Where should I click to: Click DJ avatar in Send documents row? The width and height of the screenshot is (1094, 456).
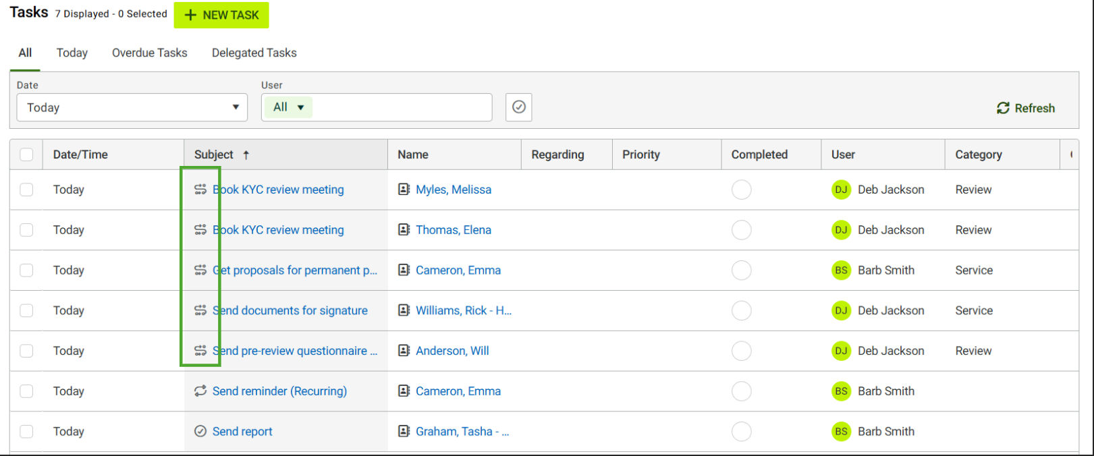coord(841,310)
